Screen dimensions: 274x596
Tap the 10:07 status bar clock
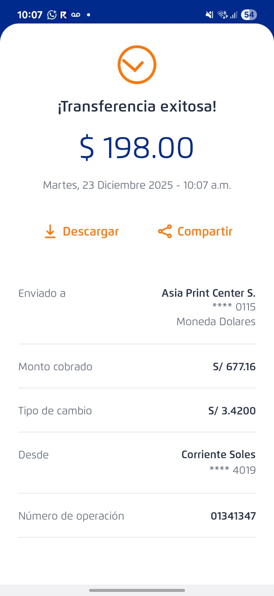click(30, 15)
